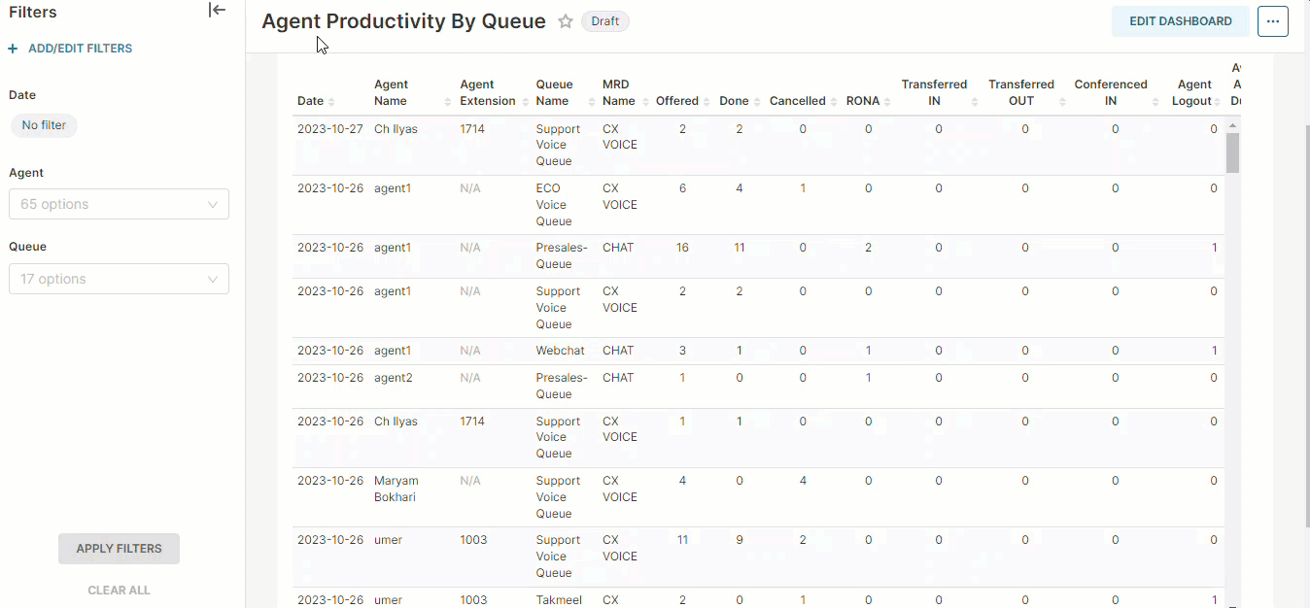Open the Queue options dropdown
This screenshot has width=1310, height=608.
tap(119, 279)
